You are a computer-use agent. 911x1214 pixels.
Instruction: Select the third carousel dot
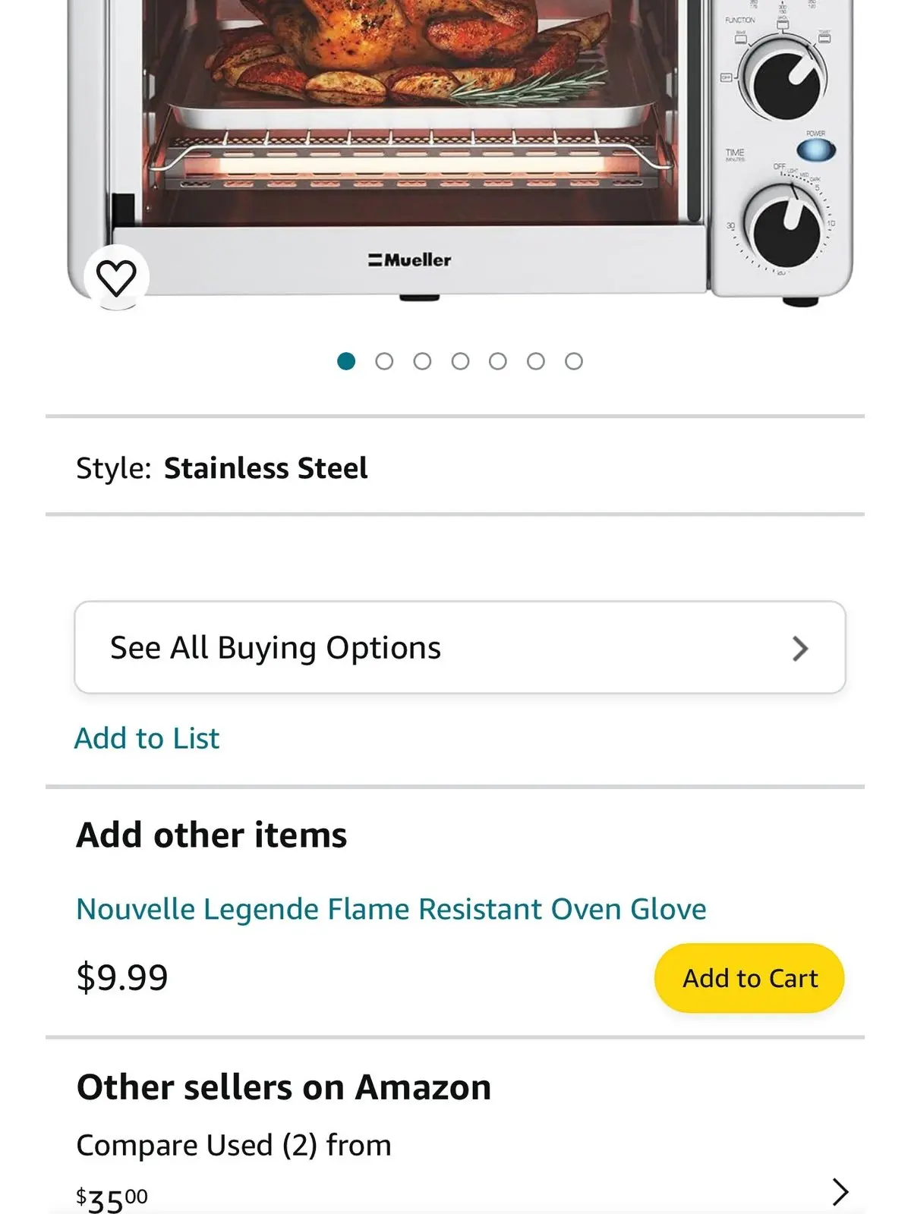tap(424, 362)
